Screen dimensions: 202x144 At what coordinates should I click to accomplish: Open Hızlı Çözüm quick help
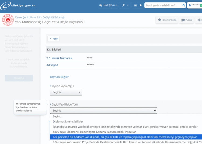click(108, 5)
